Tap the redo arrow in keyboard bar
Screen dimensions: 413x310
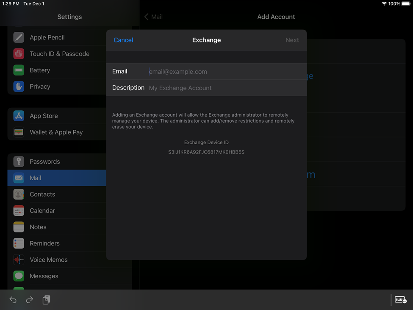click(x=30, y=300)
